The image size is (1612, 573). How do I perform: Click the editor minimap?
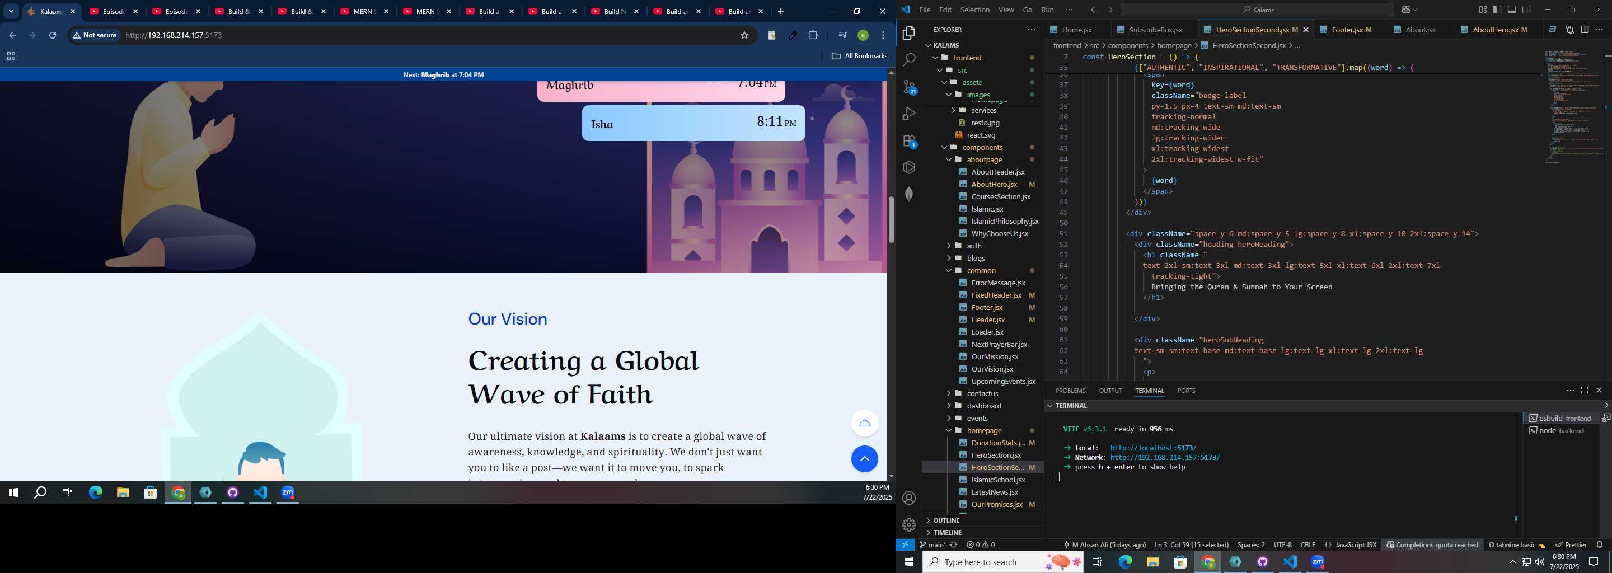coord(1573,107)
